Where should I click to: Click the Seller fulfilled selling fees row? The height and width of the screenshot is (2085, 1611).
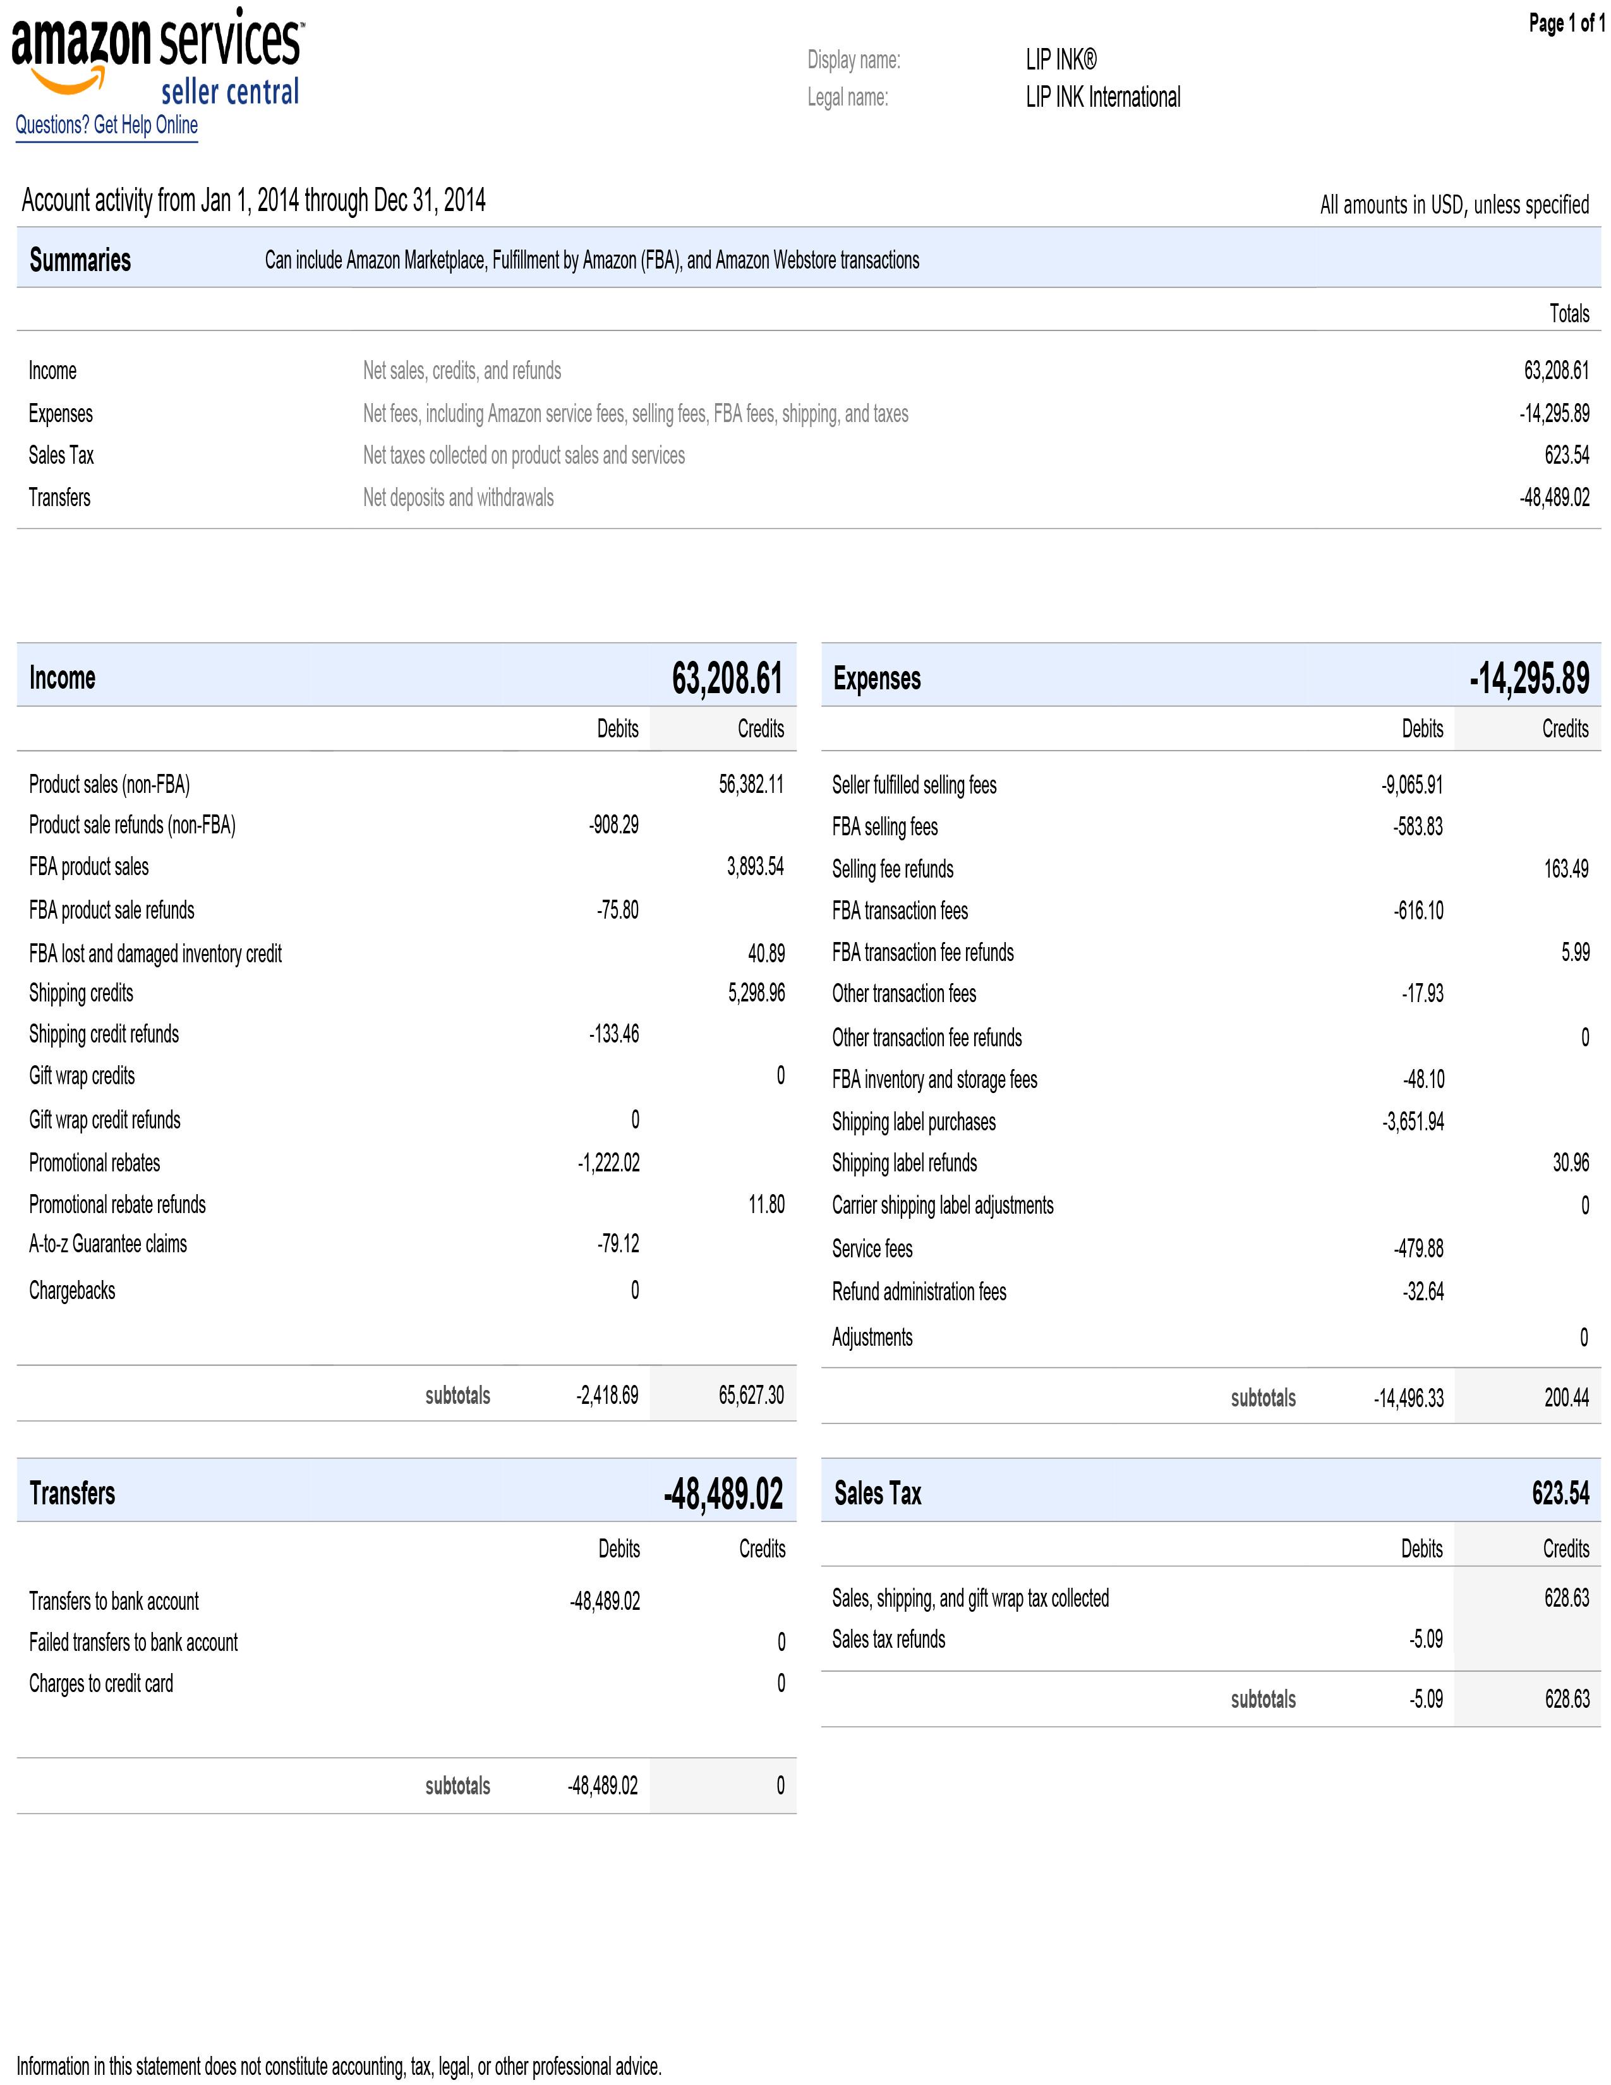(x=1210, y=785)
